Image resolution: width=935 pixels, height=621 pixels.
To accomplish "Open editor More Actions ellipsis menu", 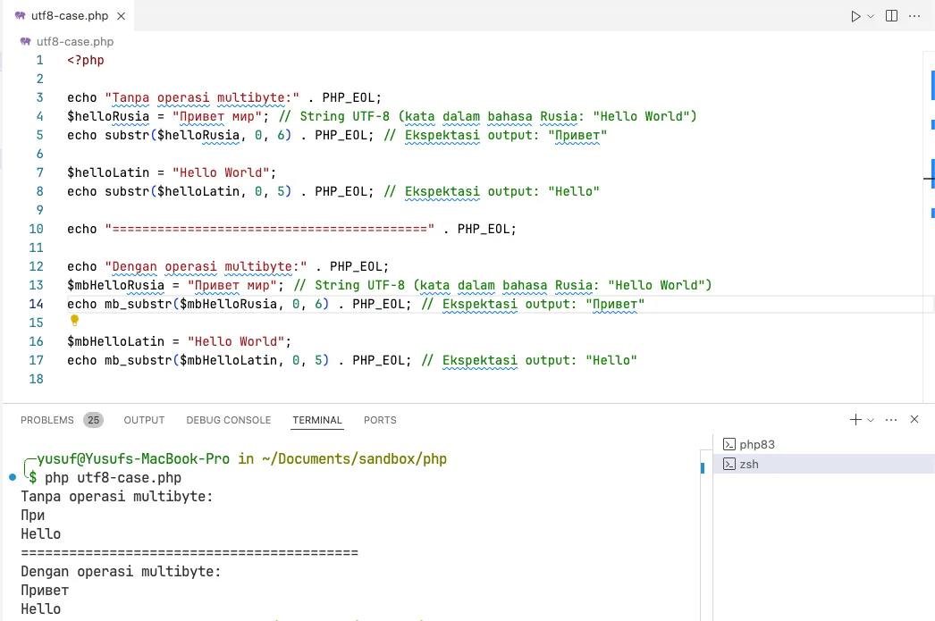I will tap(914, 16).
